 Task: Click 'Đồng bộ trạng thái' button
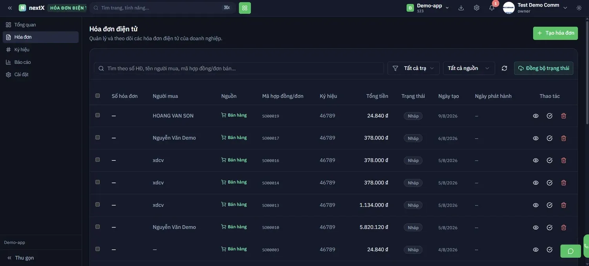543,68
